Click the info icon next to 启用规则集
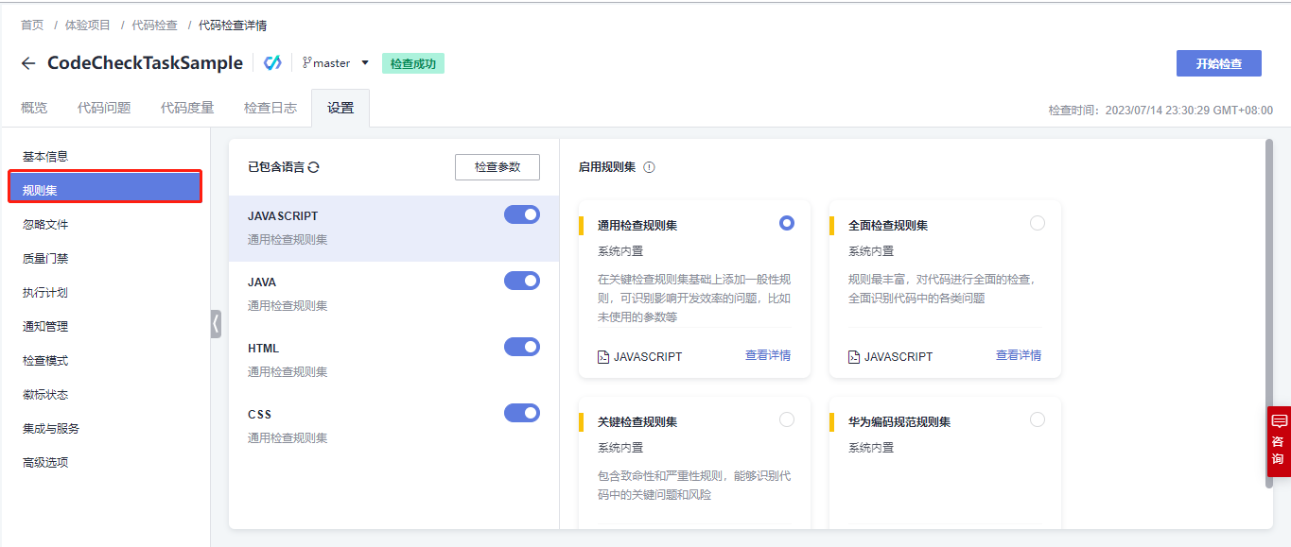The width and height of the screenshot is (1291, 547). (649, 167)
